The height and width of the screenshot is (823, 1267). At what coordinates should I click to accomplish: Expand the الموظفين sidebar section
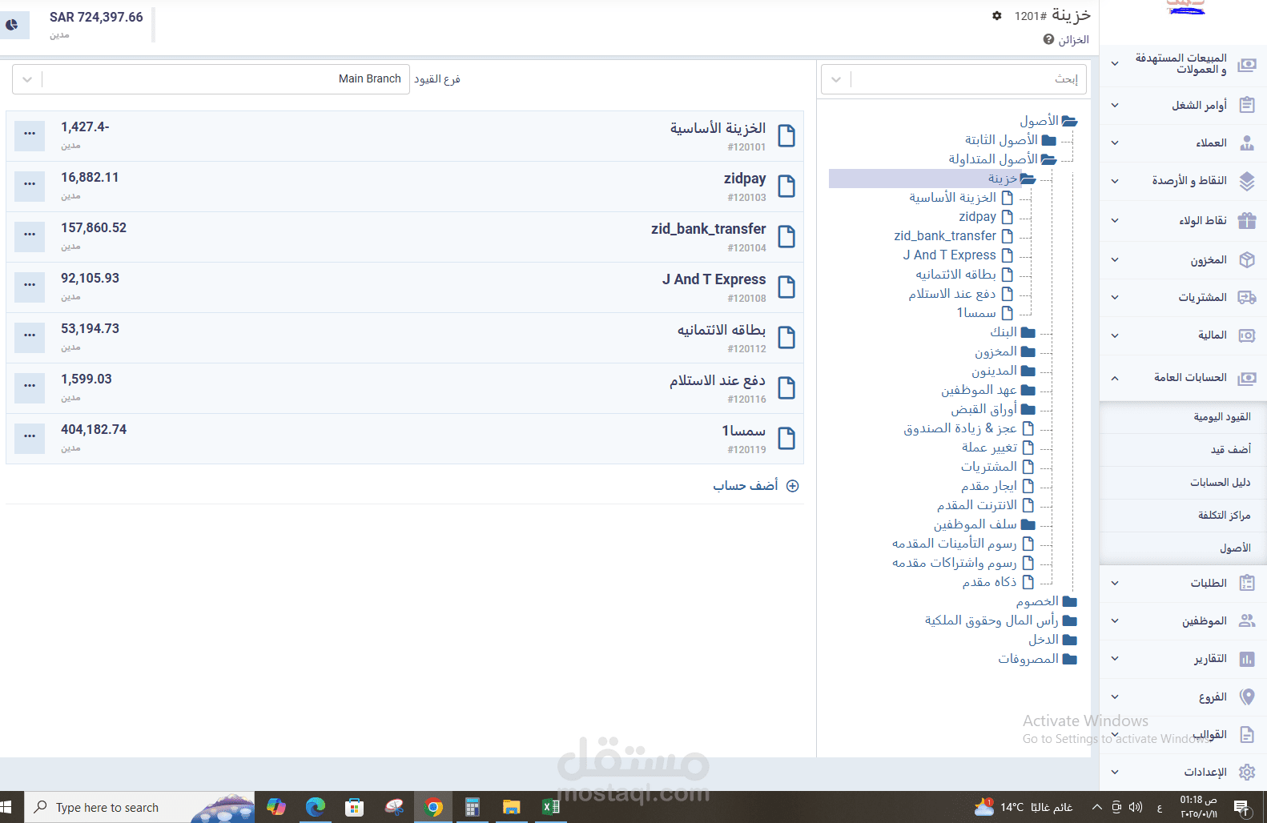pyautogui.click(x=1115, y=620)
